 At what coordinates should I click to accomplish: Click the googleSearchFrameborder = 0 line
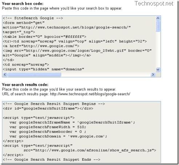tap(48, 132)
